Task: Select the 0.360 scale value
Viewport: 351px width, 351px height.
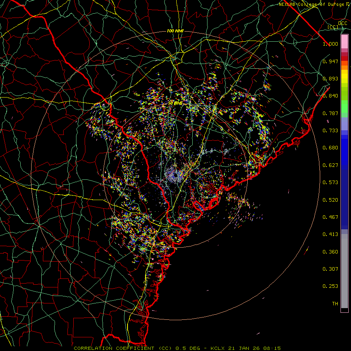Action: (330, 252)
